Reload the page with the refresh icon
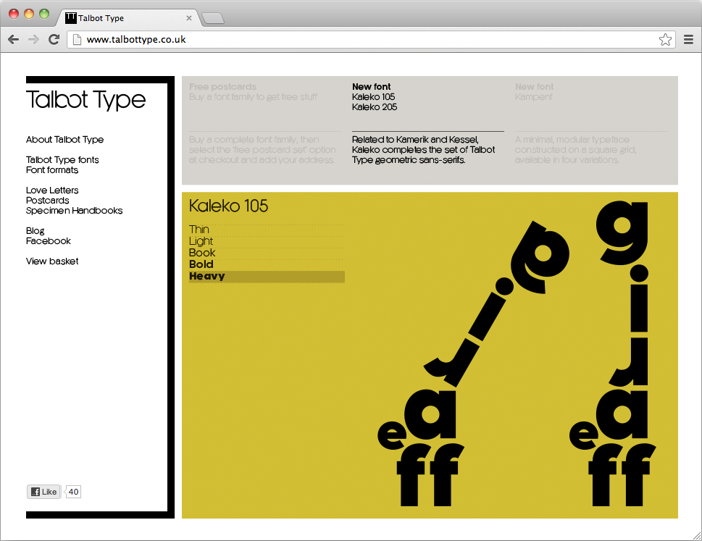The image size is (702, 541). (x=54, y=39)
